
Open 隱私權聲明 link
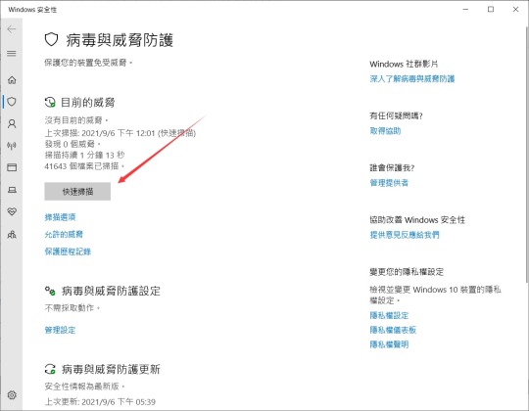coord(389,344)
